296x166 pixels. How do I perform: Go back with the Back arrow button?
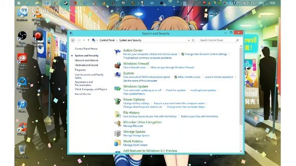pyautogui.click(x=73, y=40)
